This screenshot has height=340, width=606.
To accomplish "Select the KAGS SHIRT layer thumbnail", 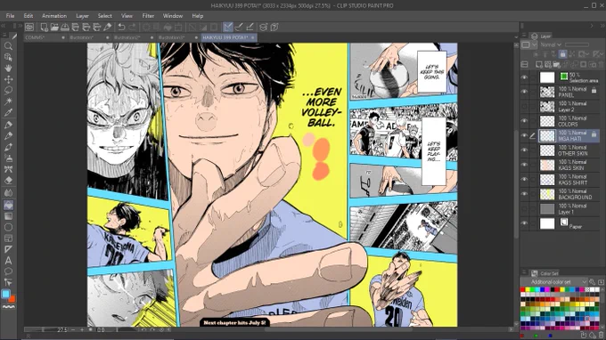I will (547, 180).
